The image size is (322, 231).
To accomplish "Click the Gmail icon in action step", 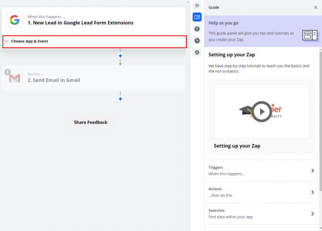I will (15, 78).
